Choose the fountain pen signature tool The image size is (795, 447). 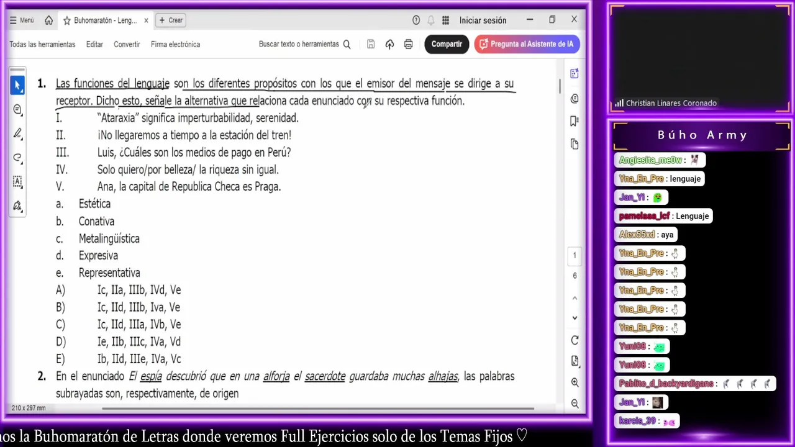pyautogui.click(x=17, y=205)
